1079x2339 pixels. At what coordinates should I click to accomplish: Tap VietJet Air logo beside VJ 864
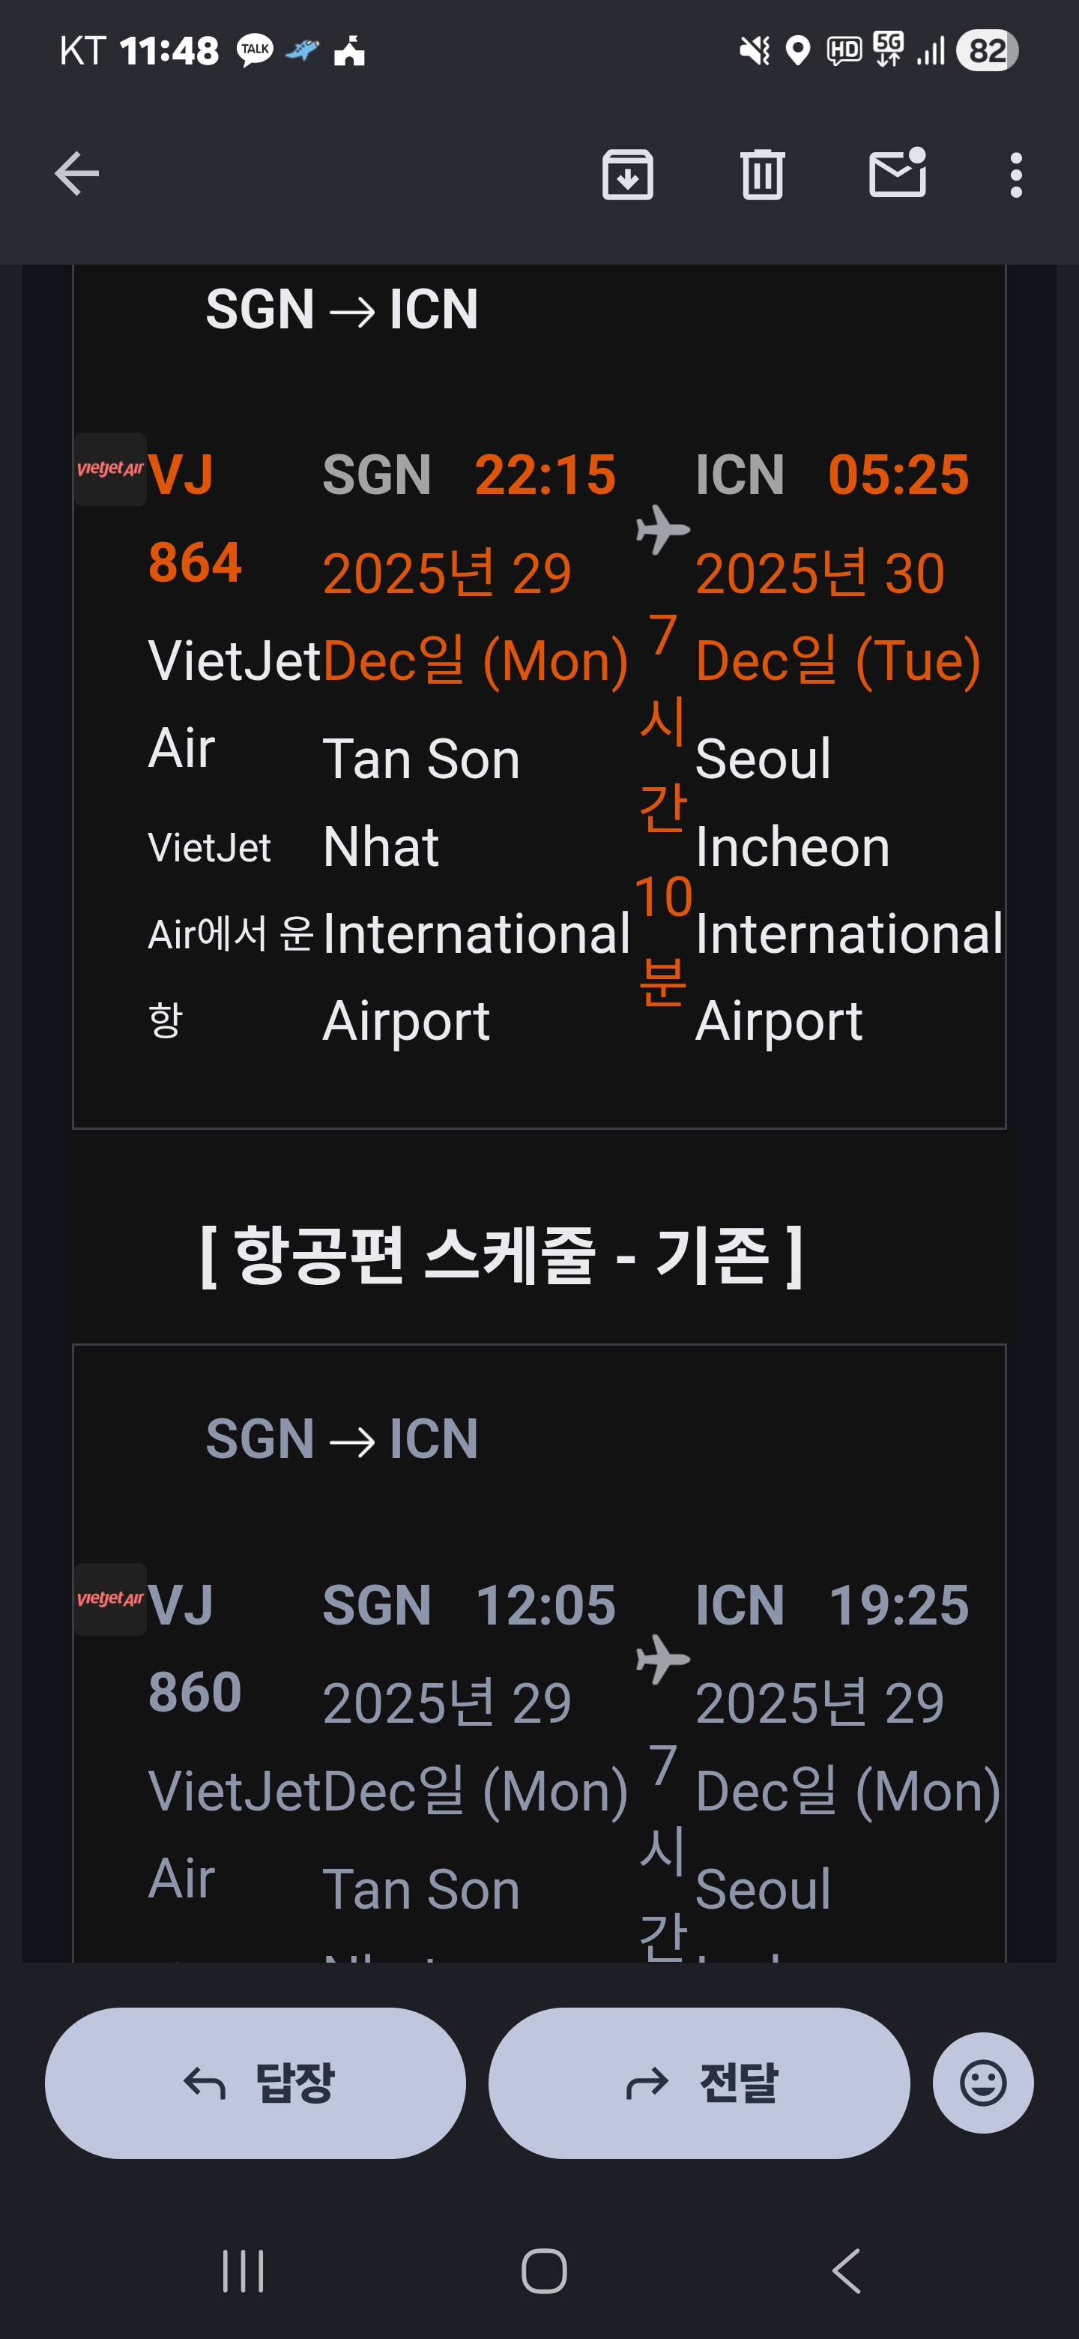click(x=110, y=469)
